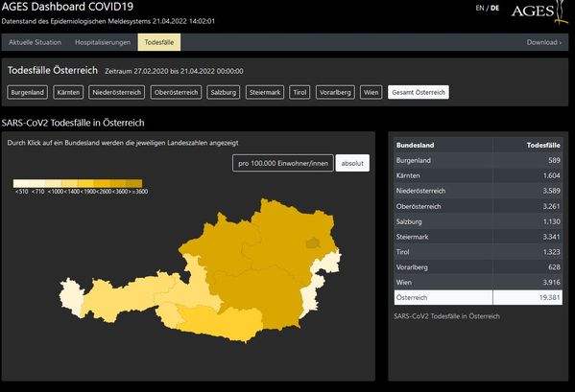Filter by Steiermark button
Image resolution: width=575 pixels, height=392 pixels.
click(265, 92)
